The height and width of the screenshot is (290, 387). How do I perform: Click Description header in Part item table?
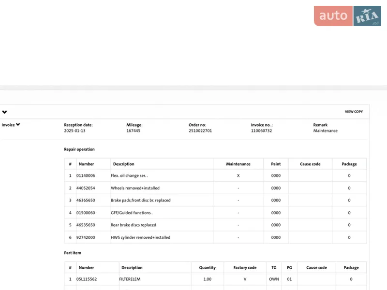[x=132, y=268]
